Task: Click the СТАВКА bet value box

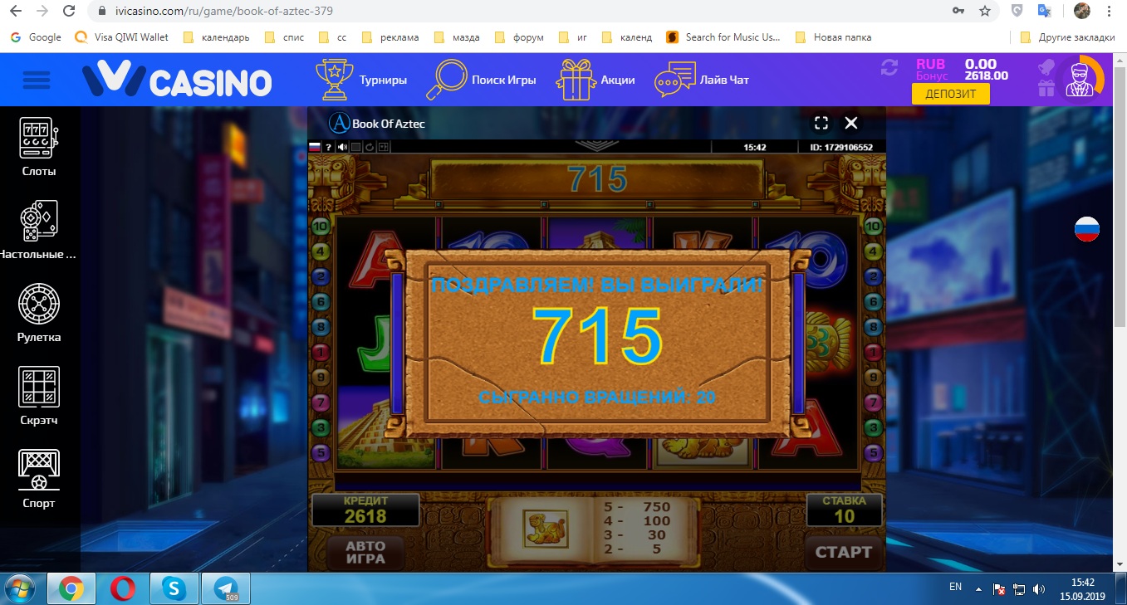Action: pos(844,510)
